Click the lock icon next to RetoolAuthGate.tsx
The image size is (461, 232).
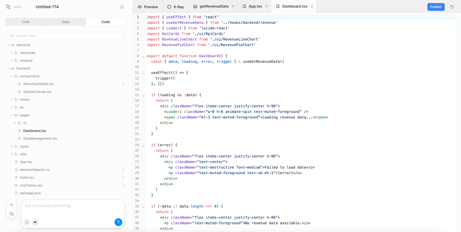point(123,84)
